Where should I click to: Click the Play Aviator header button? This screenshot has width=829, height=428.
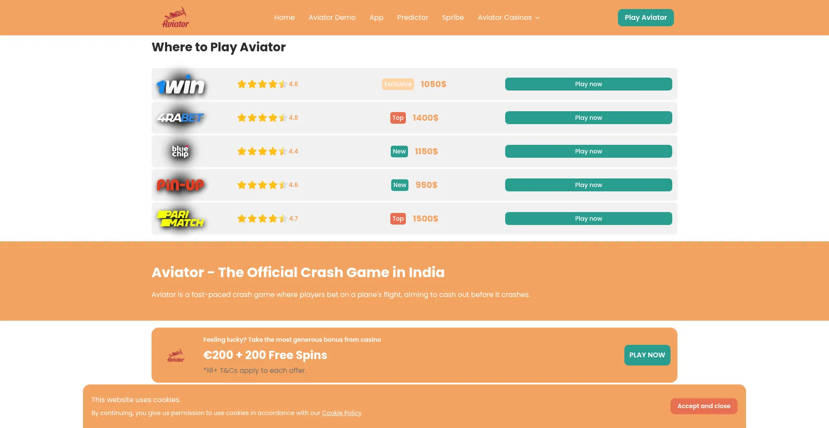(x=646, y=18)
